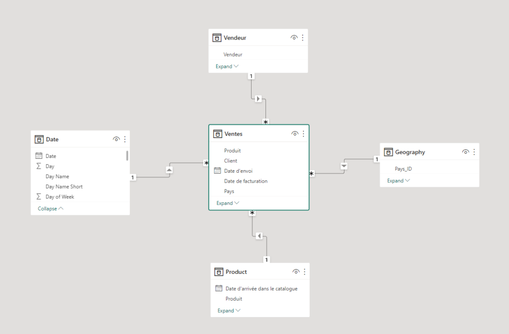Toggle the eye icon on the Date table

pos(116,139)
